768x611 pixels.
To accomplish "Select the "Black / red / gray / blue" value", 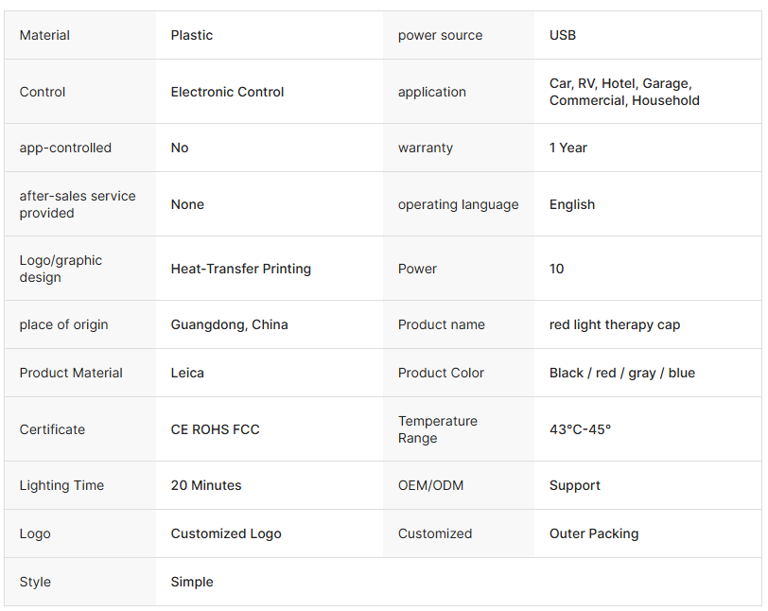I will [x=622, y=373].
